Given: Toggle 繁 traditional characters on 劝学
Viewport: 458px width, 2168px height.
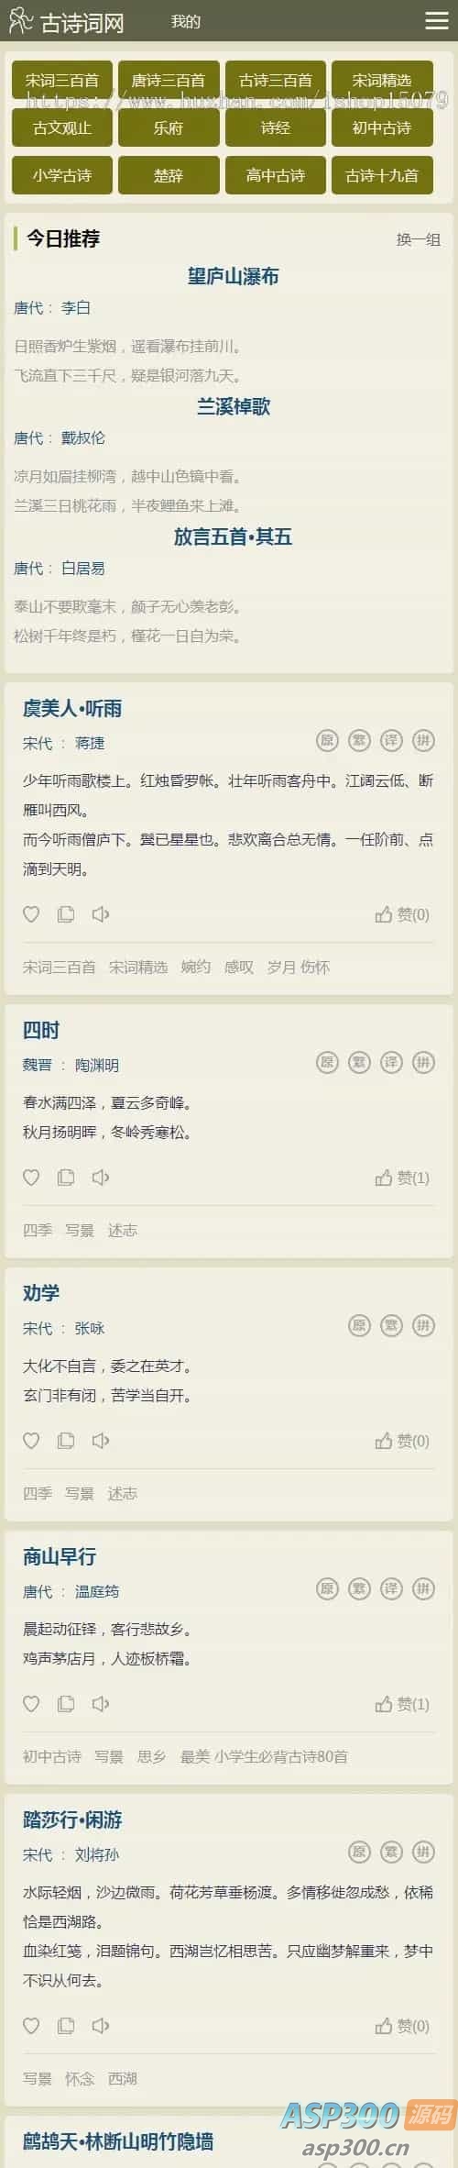Looking at the screenshot, I should (391, 1325).
